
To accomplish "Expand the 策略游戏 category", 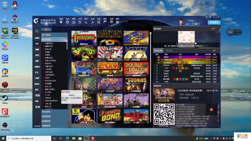I will pyautogui.click(x=54, y=126).
